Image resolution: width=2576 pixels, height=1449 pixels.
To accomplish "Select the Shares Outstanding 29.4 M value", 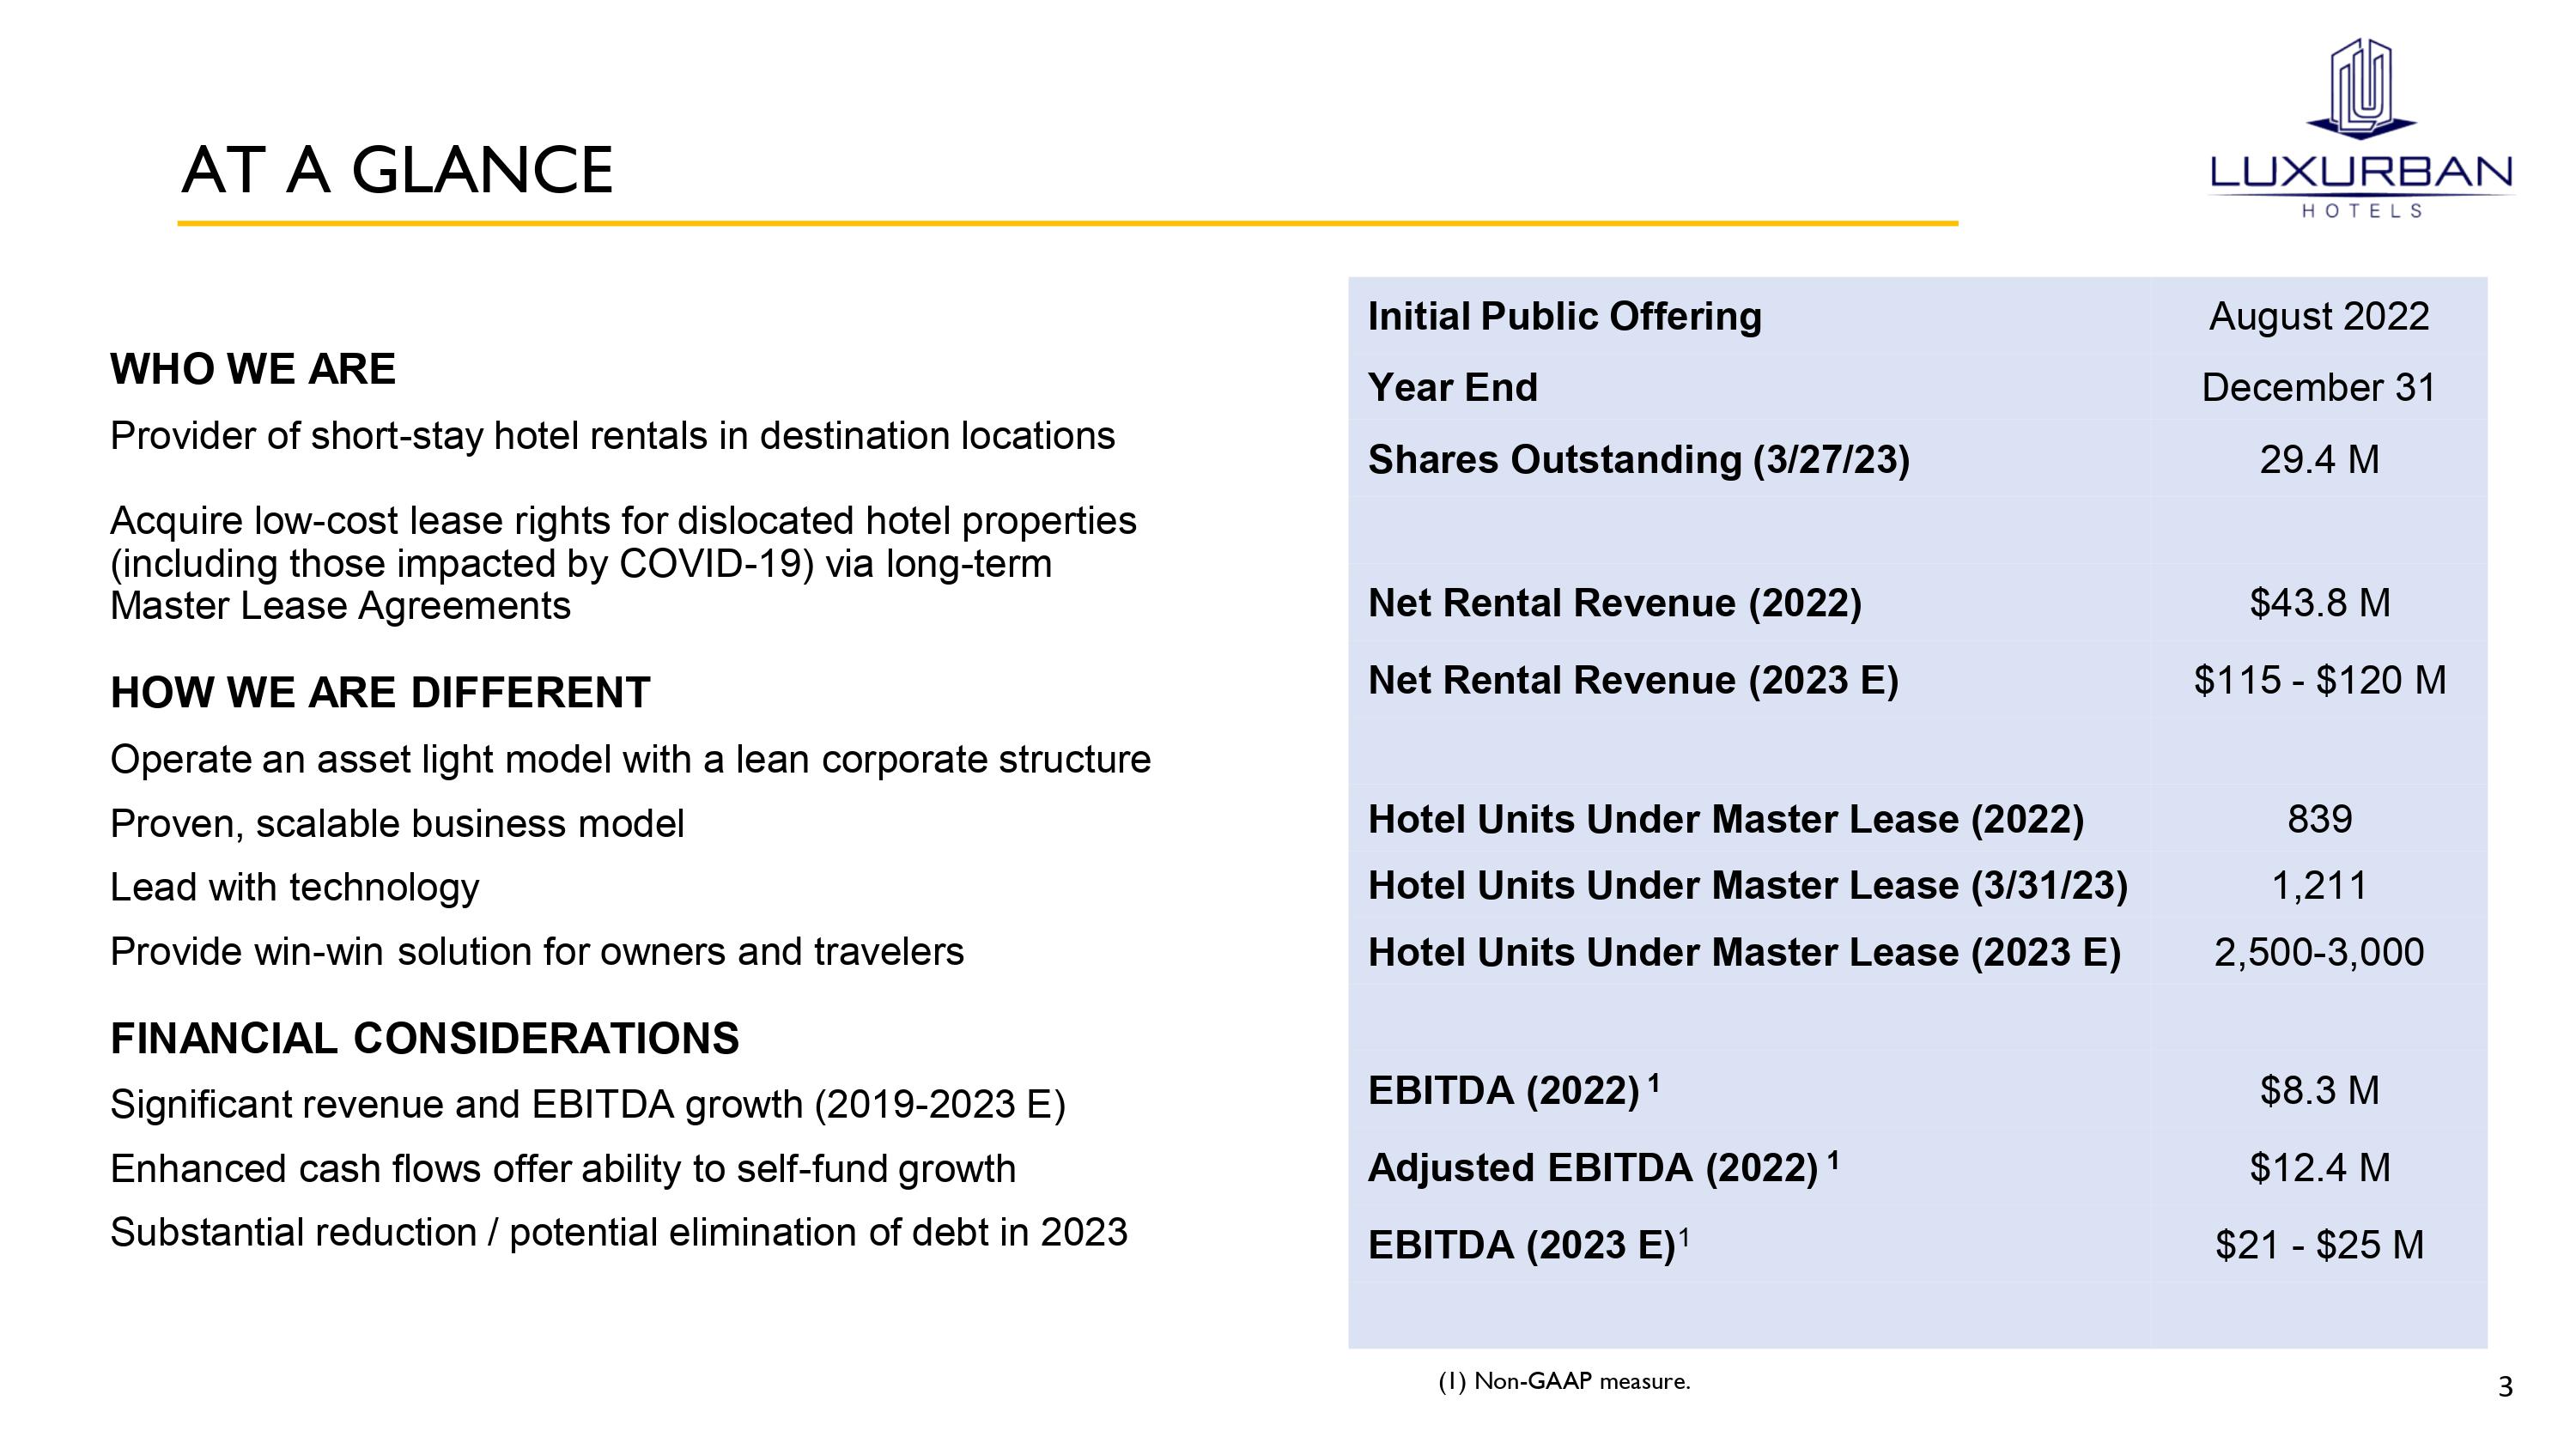I will click(2319, 459).
